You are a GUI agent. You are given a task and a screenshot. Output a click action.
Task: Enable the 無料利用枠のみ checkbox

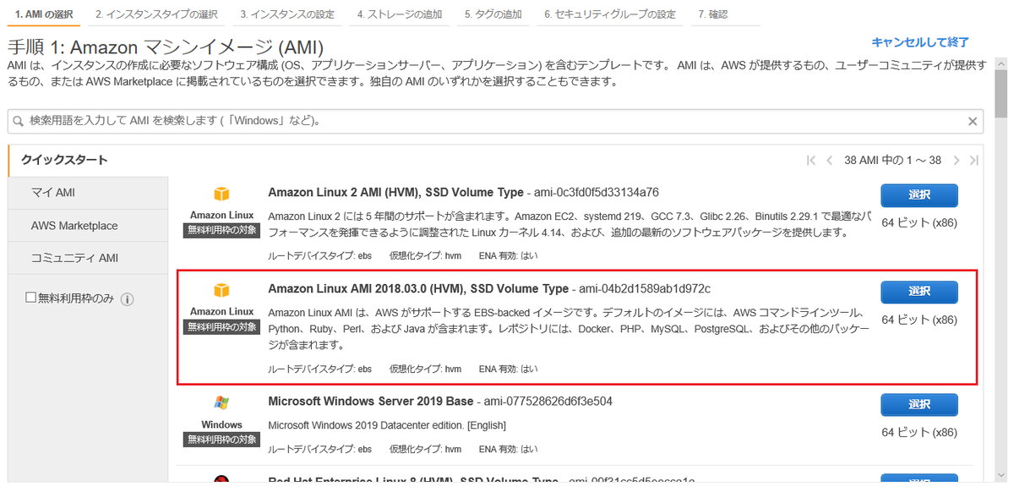pos(31,298)
